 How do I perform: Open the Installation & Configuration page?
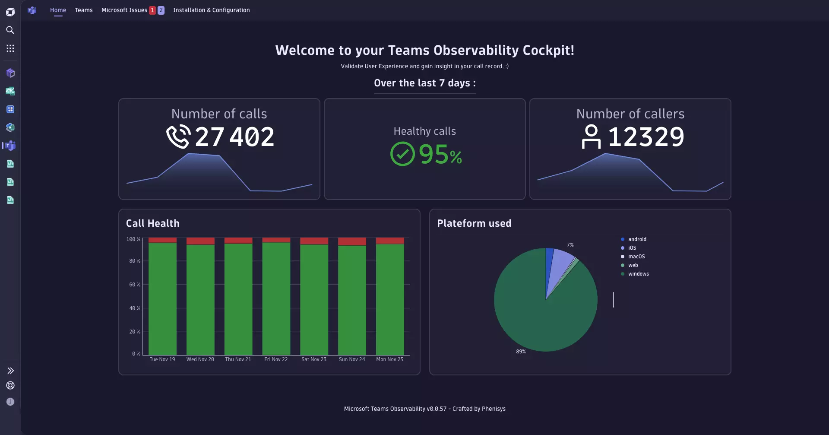211,10
